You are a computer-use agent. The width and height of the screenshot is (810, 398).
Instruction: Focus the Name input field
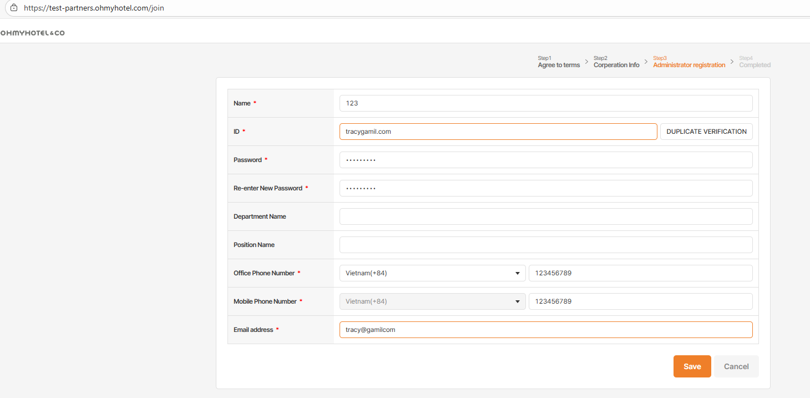click(x=545, y=103)
